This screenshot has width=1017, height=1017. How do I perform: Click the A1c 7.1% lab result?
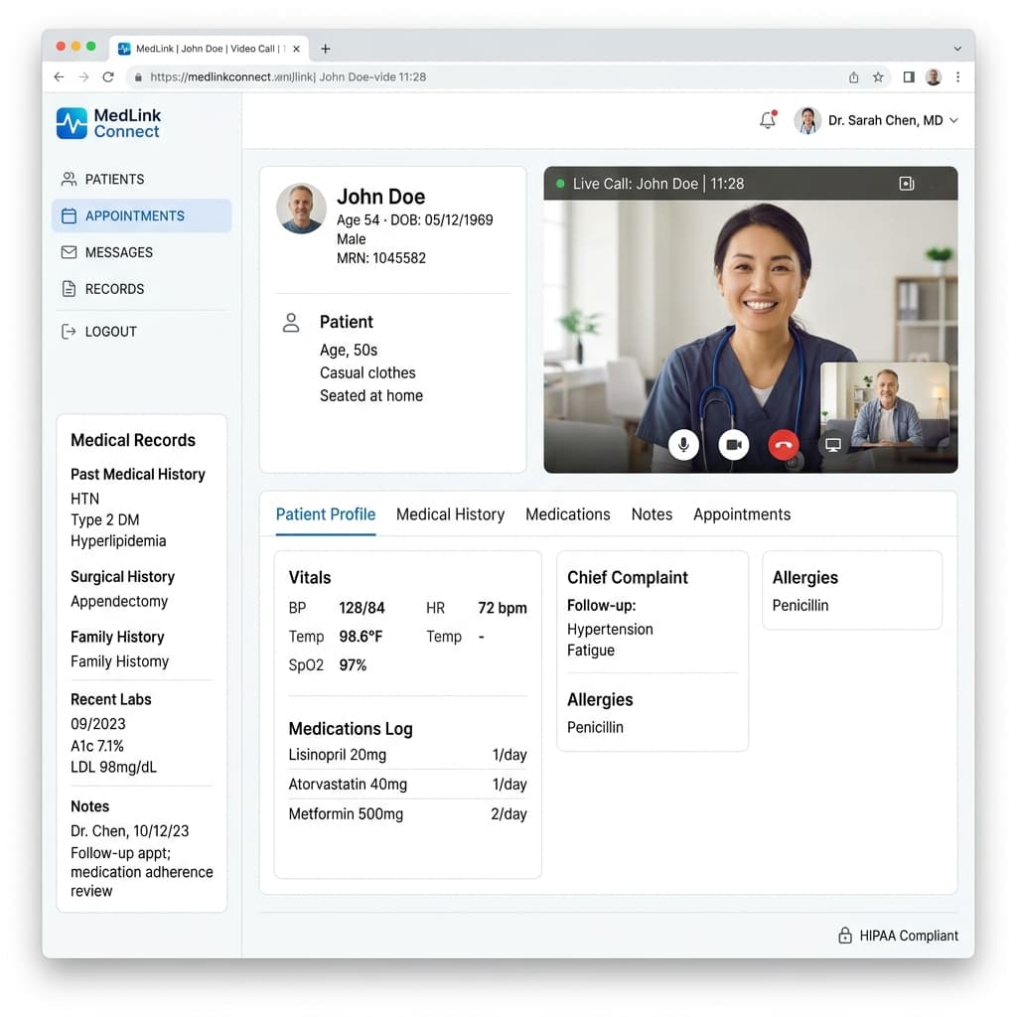coord(97,746)
